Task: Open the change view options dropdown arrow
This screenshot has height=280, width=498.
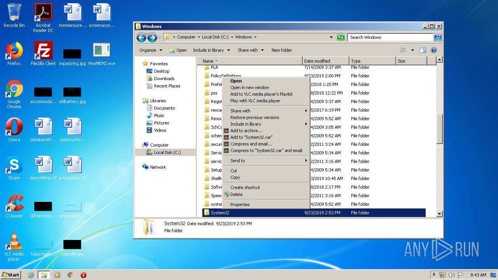Action: 412,50
